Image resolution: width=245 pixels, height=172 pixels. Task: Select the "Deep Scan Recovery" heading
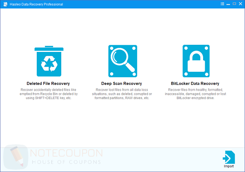(x=122, y=84)
